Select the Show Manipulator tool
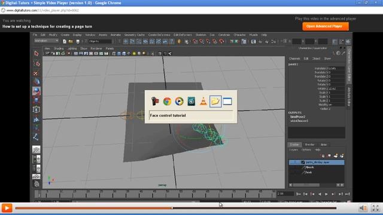This screenshot has width=383, height=215. pyautogui.click(x=37, y=128)
